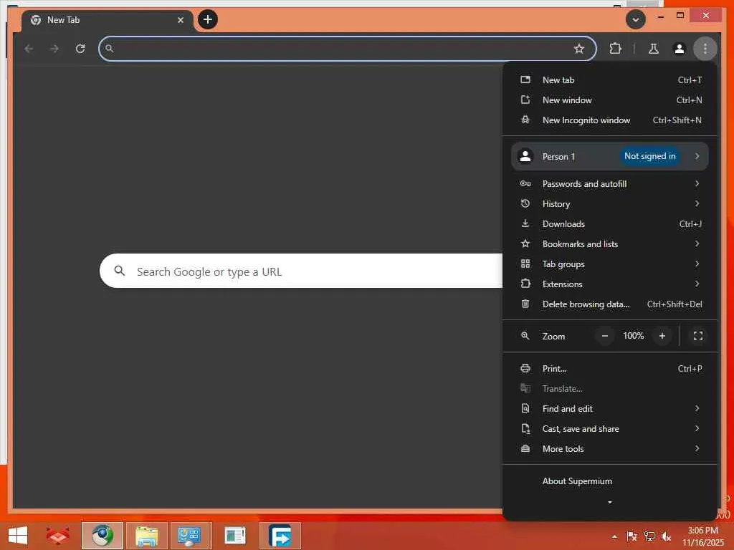Click the 100% zoom value

[x=634, y=336]
